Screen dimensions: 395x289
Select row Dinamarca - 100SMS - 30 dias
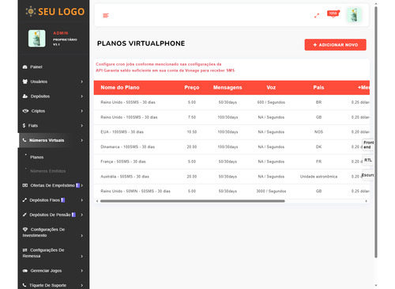click(231, 146)
